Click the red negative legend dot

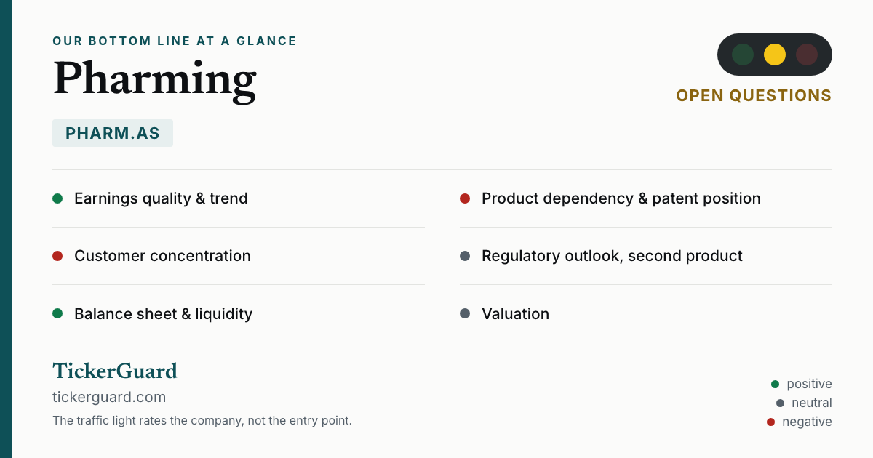(770, 422)
